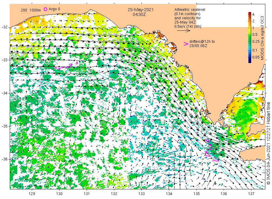The width and height of the screenshot is (272, 199).
Task: Click the longitude axis label 137
Action: [251, 194]
